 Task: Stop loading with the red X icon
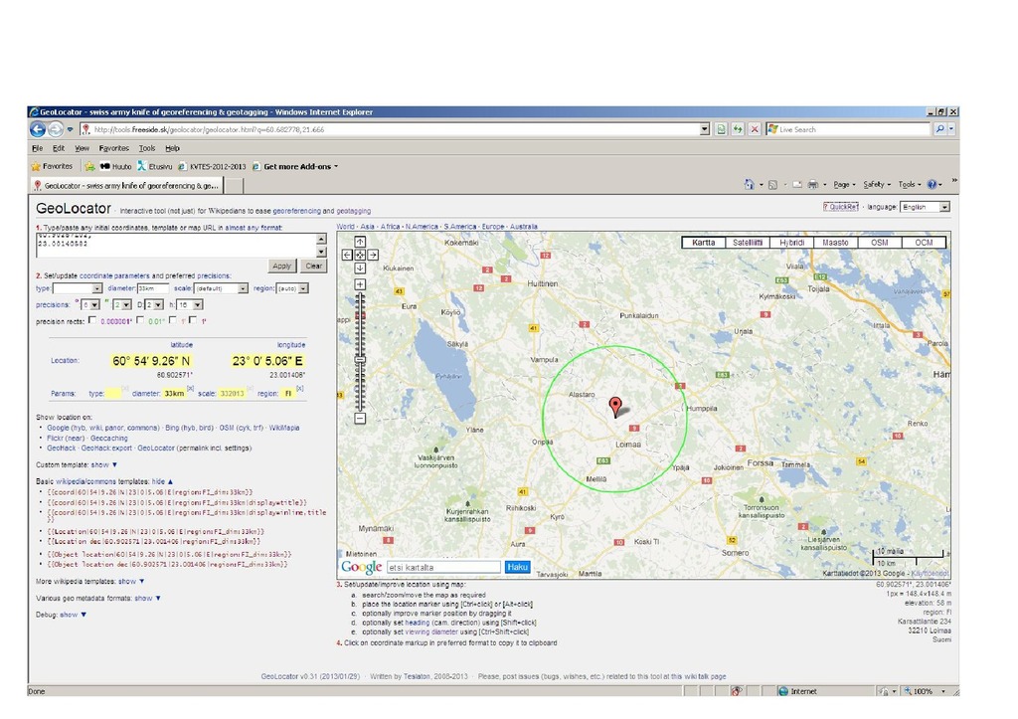click(x=754, y=129)
